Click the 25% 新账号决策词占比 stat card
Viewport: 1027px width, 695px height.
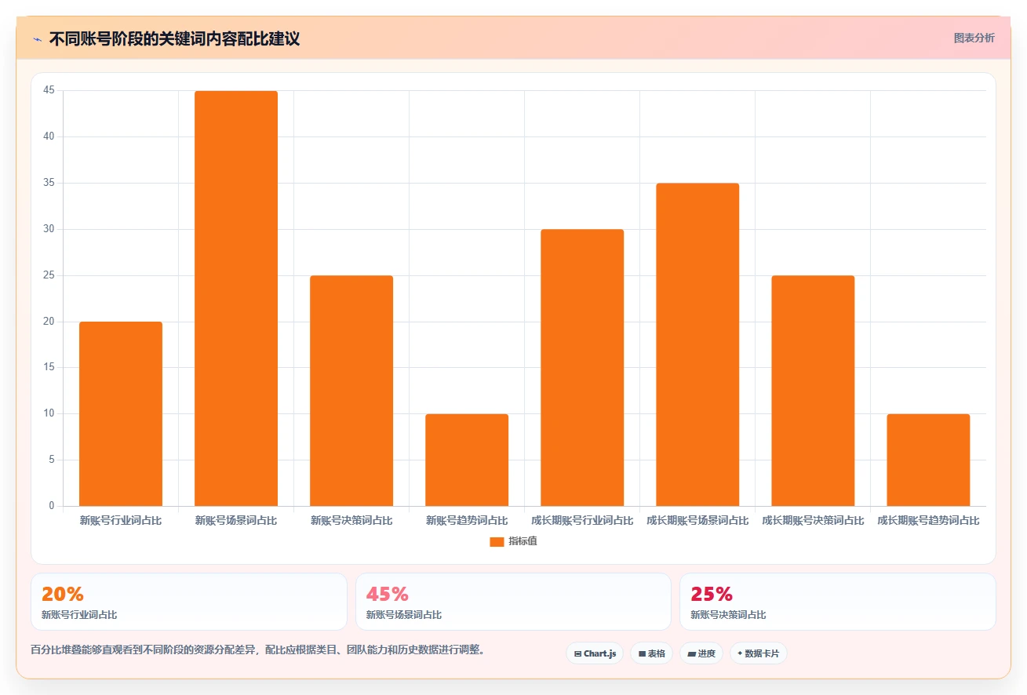click(x=838, y=602)
